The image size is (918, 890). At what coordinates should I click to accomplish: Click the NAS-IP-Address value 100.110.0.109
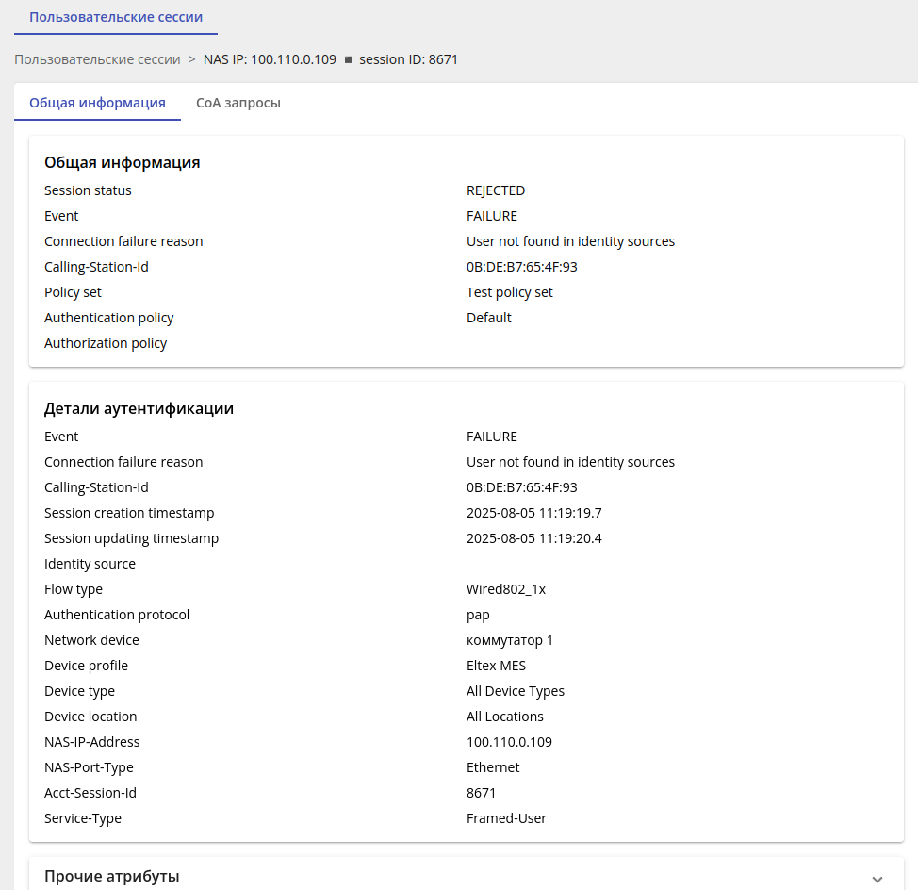click(509, 742)
